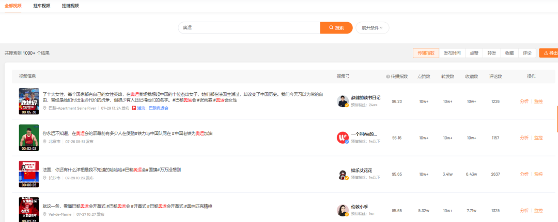This screenshot has height=222, width=558.
Task: Click the 巴黎奥运会 activity link
Action: (158, 108)
